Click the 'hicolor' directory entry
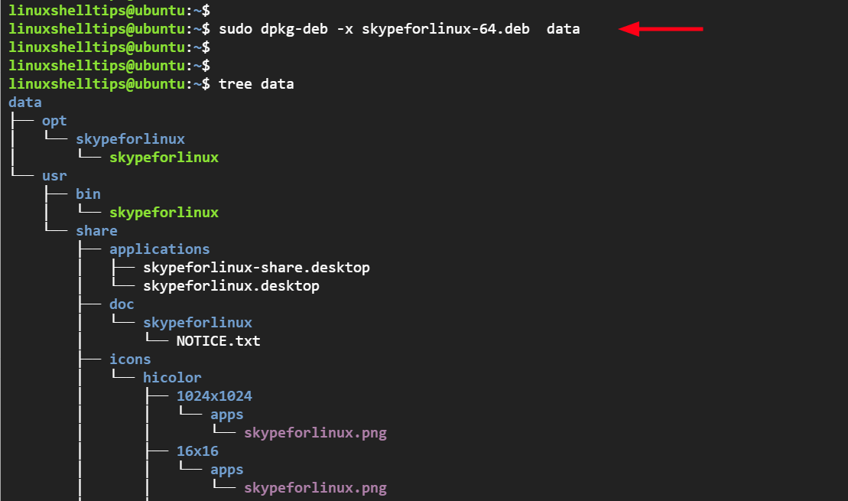This screenshot has height=501, width=848. [x=172, y=378]
